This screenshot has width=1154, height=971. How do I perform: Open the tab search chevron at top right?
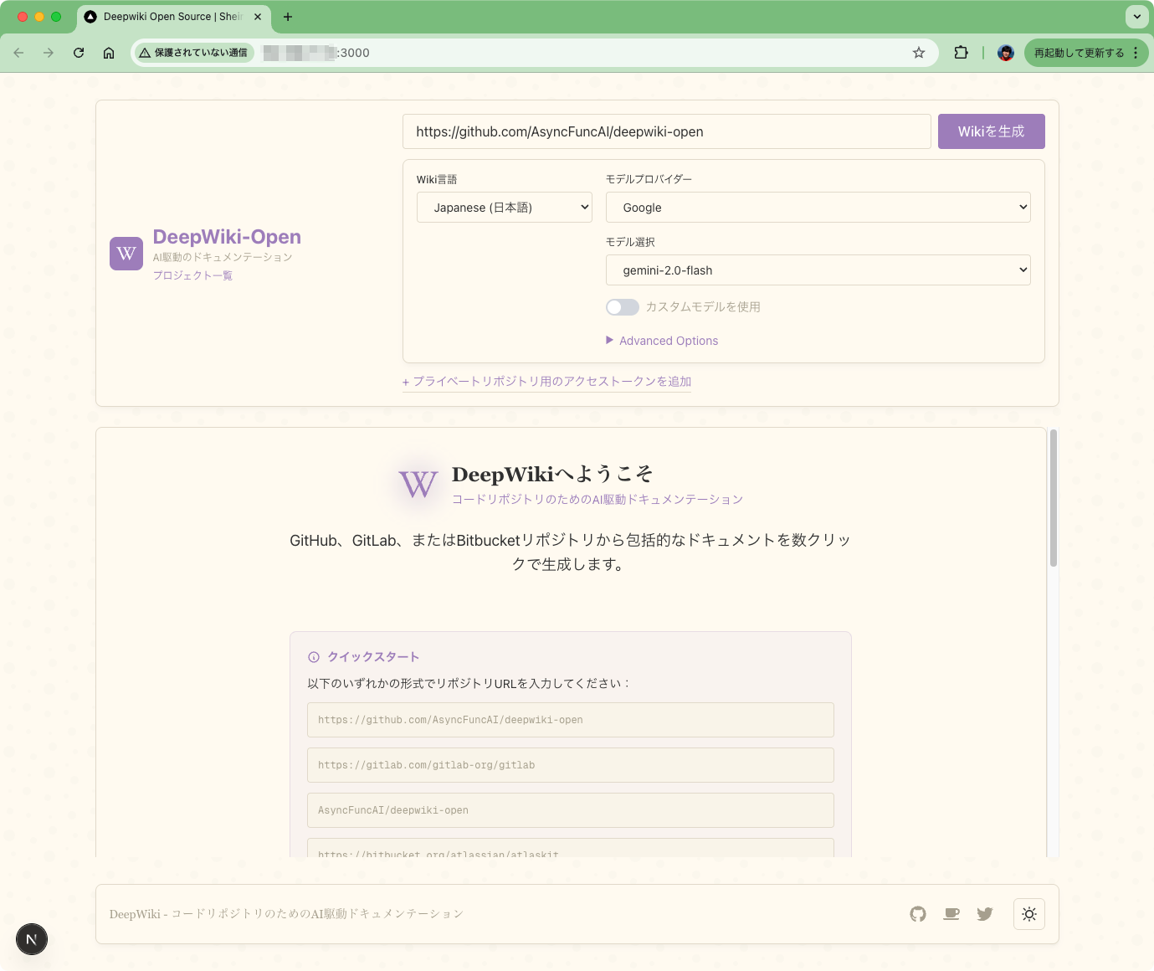pos(1136,17)
